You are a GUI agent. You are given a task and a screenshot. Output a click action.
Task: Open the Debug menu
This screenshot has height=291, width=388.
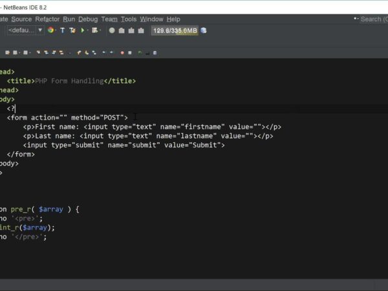(x=88, y=19)
